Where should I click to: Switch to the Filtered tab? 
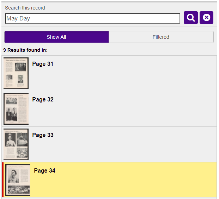point(161,37)
